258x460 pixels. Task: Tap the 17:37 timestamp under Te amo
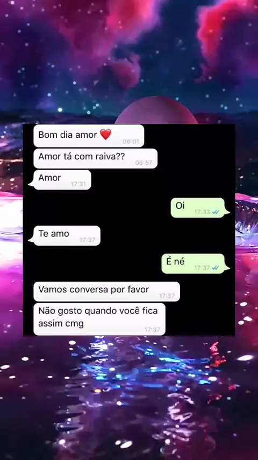tap(87, 240)
